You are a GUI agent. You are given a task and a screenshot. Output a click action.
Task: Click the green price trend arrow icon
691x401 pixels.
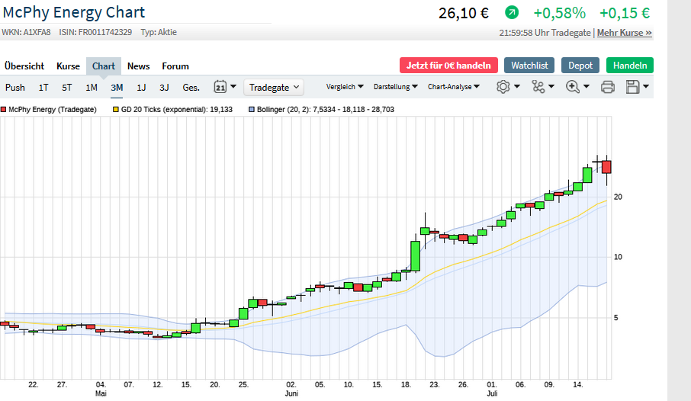pos(512,12)
